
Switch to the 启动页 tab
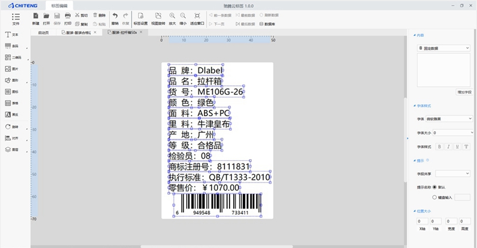(44, 32)
